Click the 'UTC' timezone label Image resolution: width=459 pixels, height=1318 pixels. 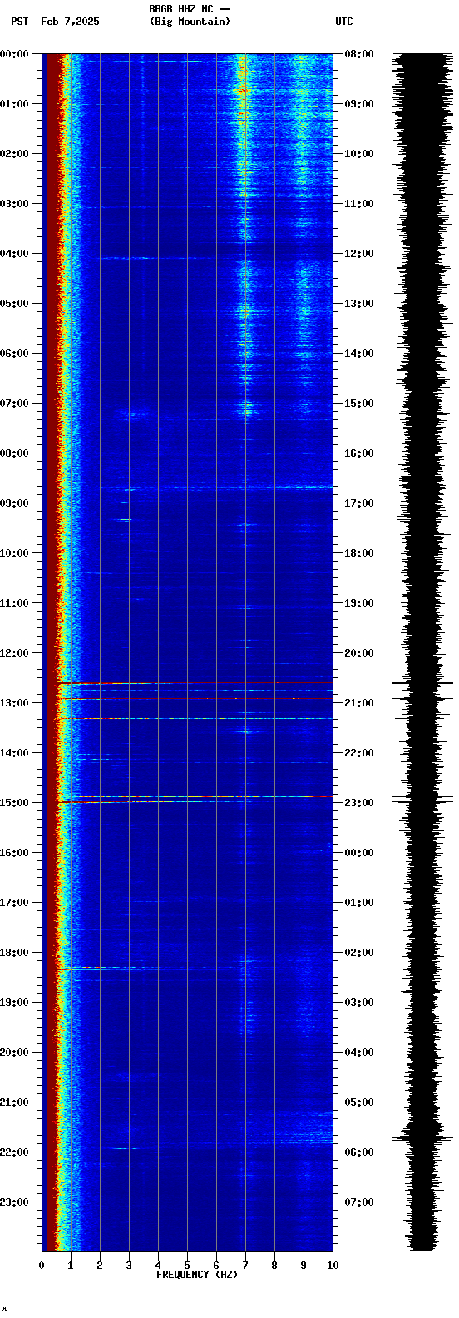[x=344, y=22]
